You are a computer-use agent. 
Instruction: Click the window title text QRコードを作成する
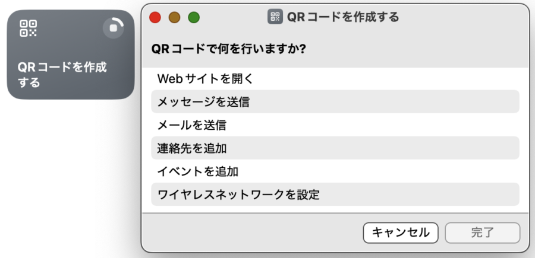tap(342, 17)
